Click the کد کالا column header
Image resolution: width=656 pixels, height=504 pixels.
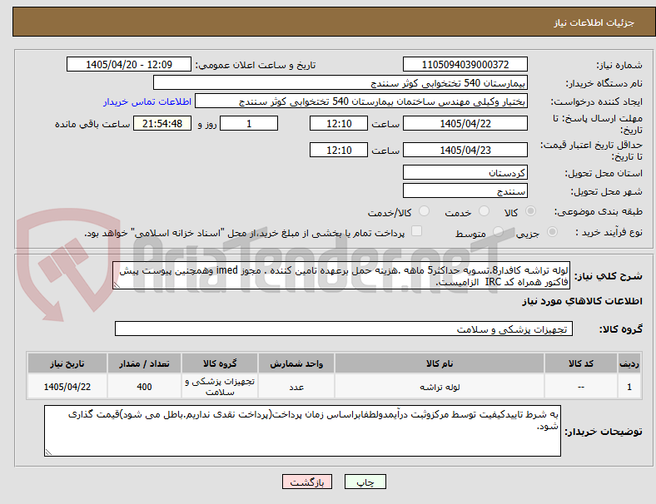pos(581,363)
